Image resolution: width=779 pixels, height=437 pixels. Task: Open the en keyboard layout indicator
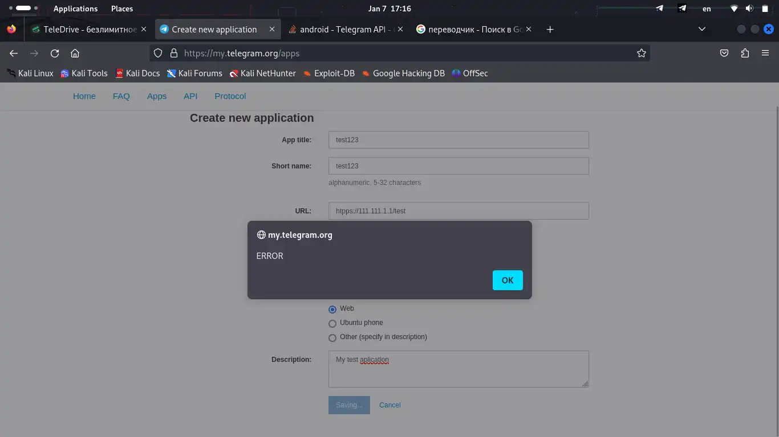tap(707, 9)
